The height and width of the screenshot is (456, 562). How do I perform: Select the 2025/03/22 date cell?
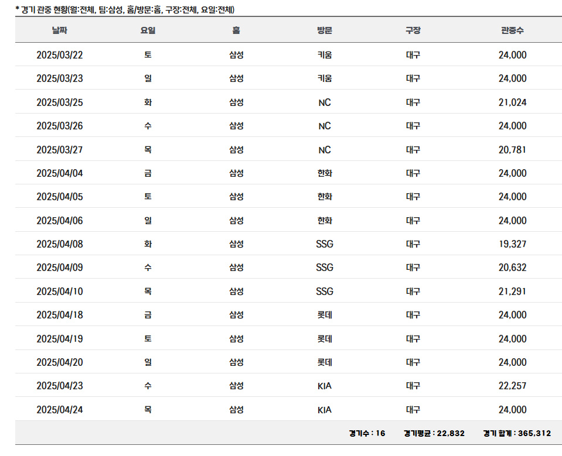pos(60,55)
